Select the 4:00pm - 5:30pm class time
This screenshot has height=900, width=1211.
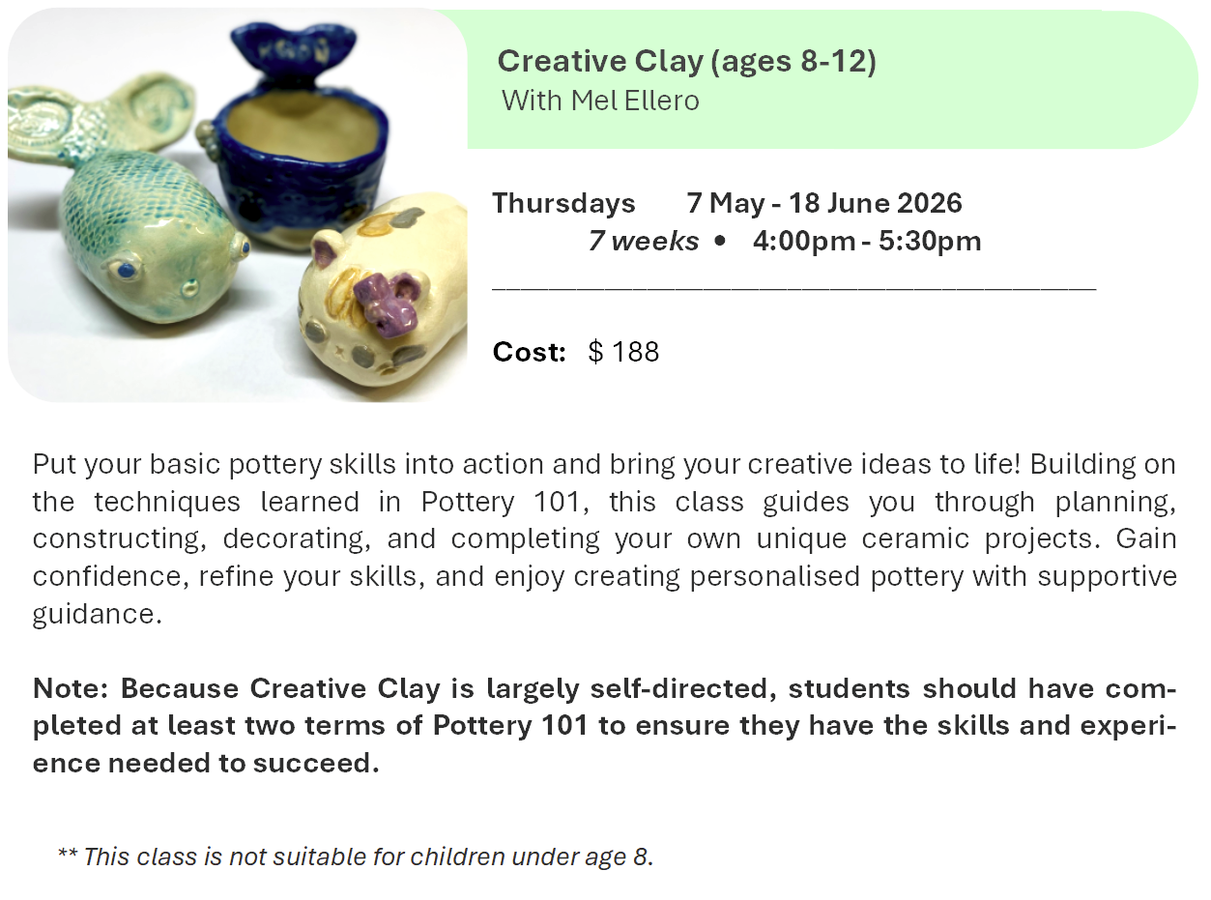tap(867, 241)
